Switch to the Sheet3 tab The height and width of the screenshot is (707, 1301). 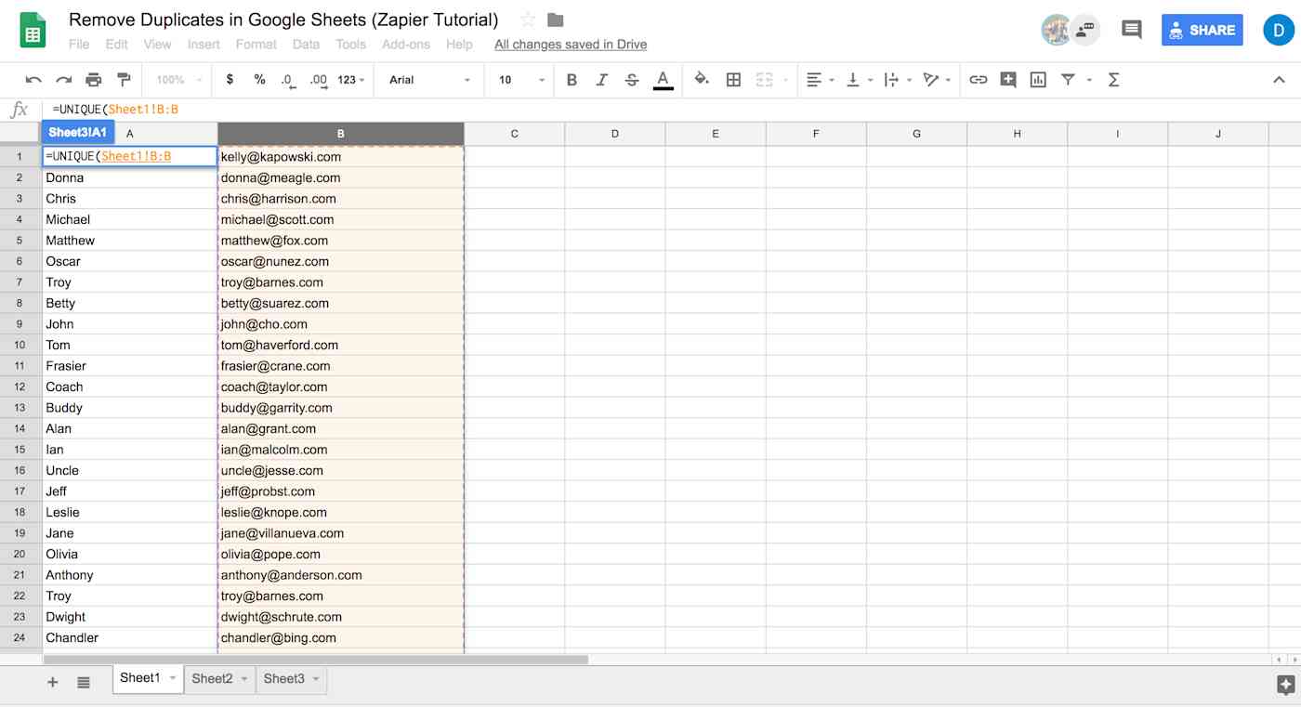(x=283, y=679)
